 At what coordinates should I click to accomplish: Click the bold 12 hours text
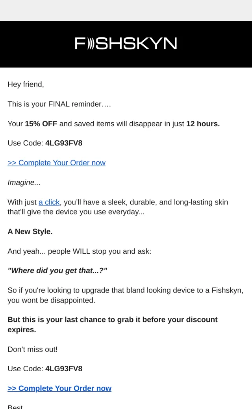[x=203, y=123]
